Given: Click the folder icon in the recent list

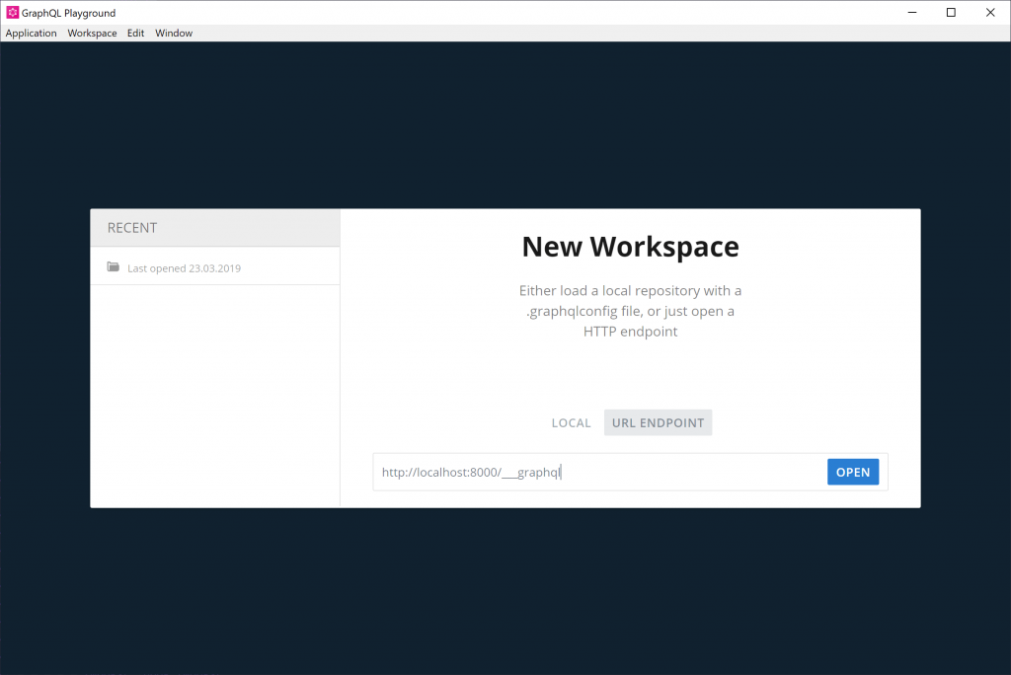Looking at the screenshot, I should [114, 267].
